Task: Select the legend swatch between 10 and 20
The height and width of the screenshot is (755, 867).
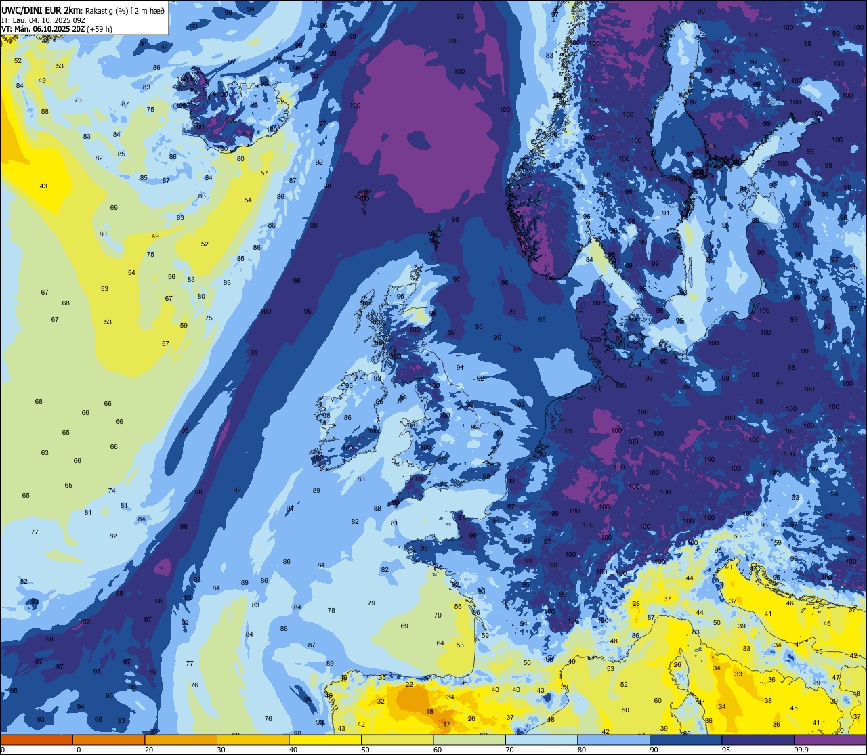Action: [x=108, y=739]
